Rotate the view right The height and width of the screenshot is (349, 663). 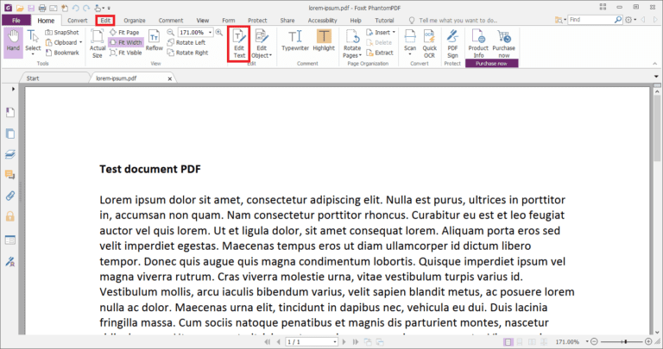(x=187, y=53)
